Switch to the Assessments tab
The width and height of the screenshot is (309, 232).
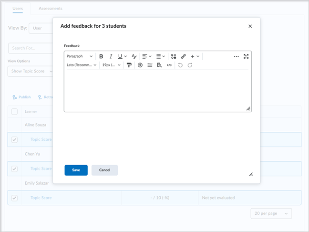click(x=51, y=9)
